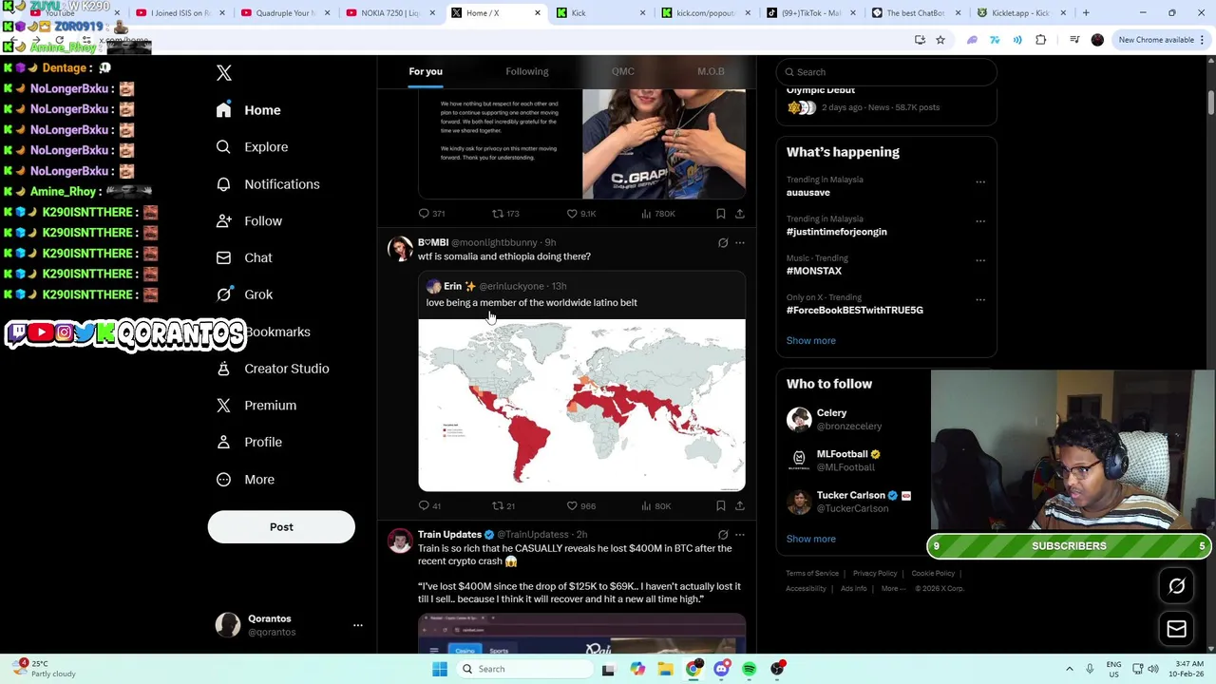
Task: Open Grok in the sidebar
Action: click(x=244, y=294)
